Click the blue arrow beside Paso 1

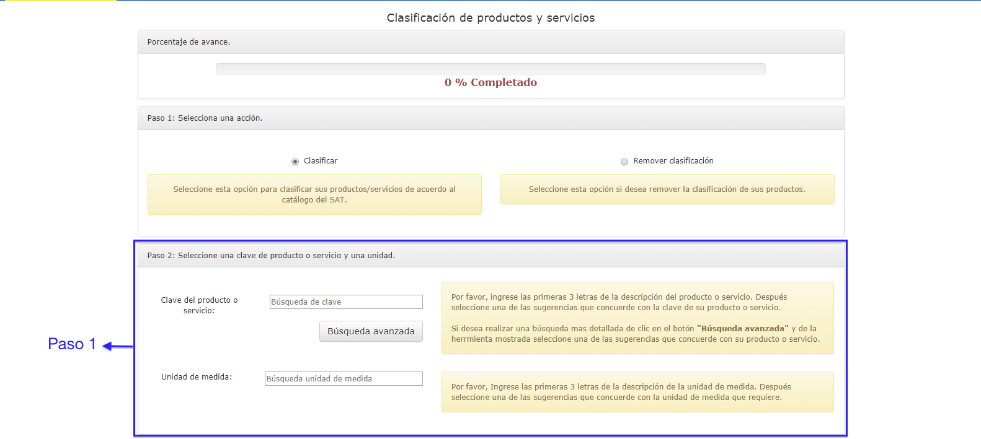[x=118, y=346]
